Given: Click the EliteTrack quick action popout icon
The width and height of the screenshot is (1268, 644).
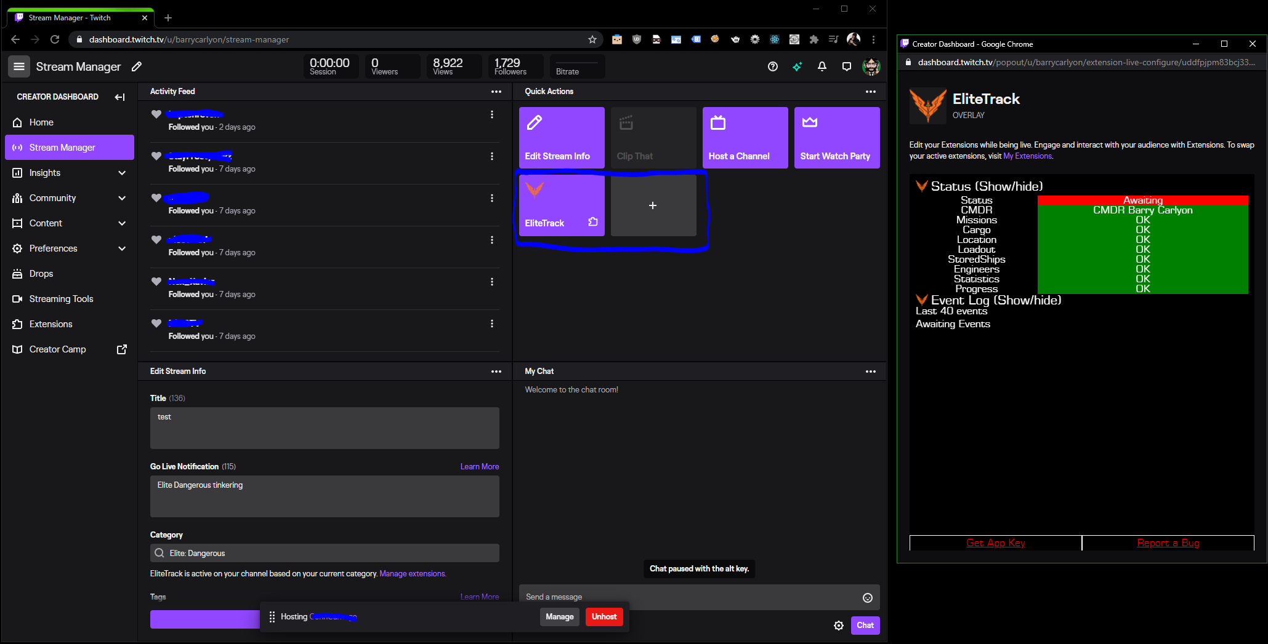Looking at the screenshot, I should [593, 222].
